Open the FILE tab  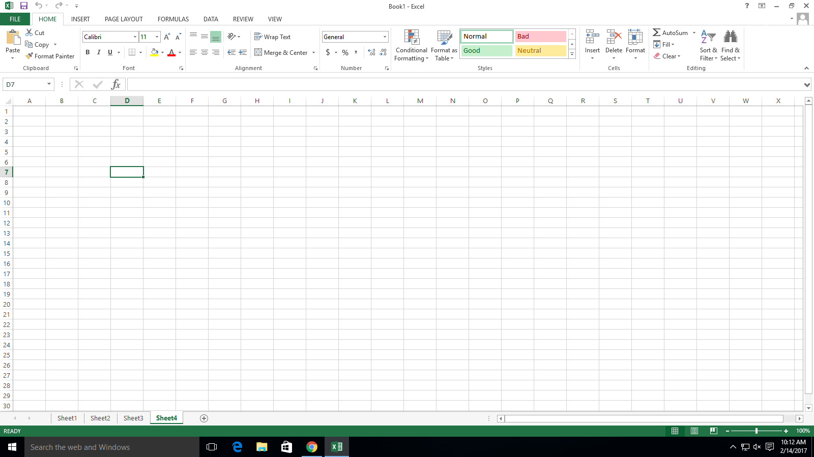click(15, 19)
